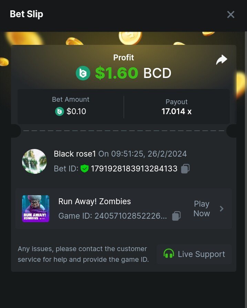This screenshot has width=247, height=308.
Task: Expand the Play Now chevron arrow
Action: pyautogui.click(x=222, y=209)
